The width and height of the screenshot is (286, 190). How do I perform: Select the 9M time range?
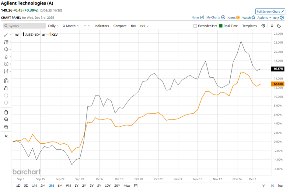pos(68,185)
